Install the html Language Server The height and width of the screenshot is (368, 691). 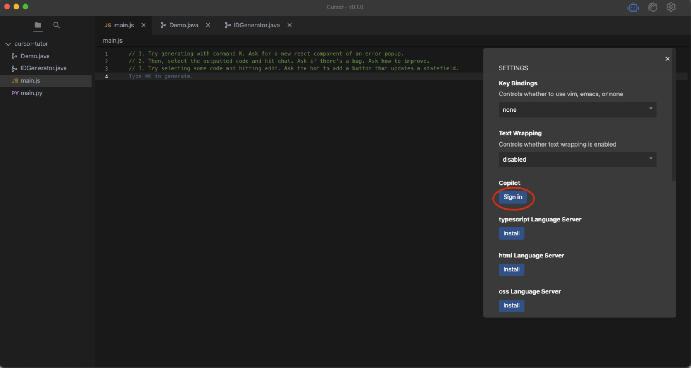[x=511, y=269]
